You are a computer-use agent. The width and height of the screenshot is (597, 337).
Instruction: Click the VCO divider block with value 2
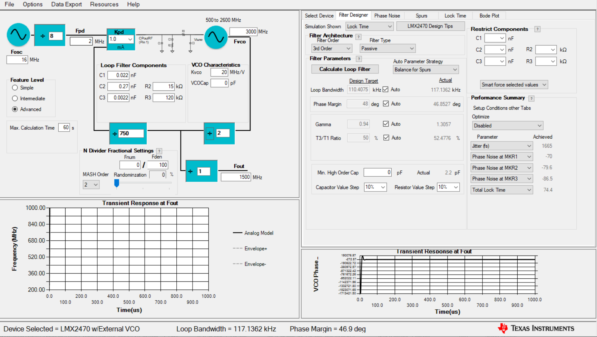[x=219, y=133]
